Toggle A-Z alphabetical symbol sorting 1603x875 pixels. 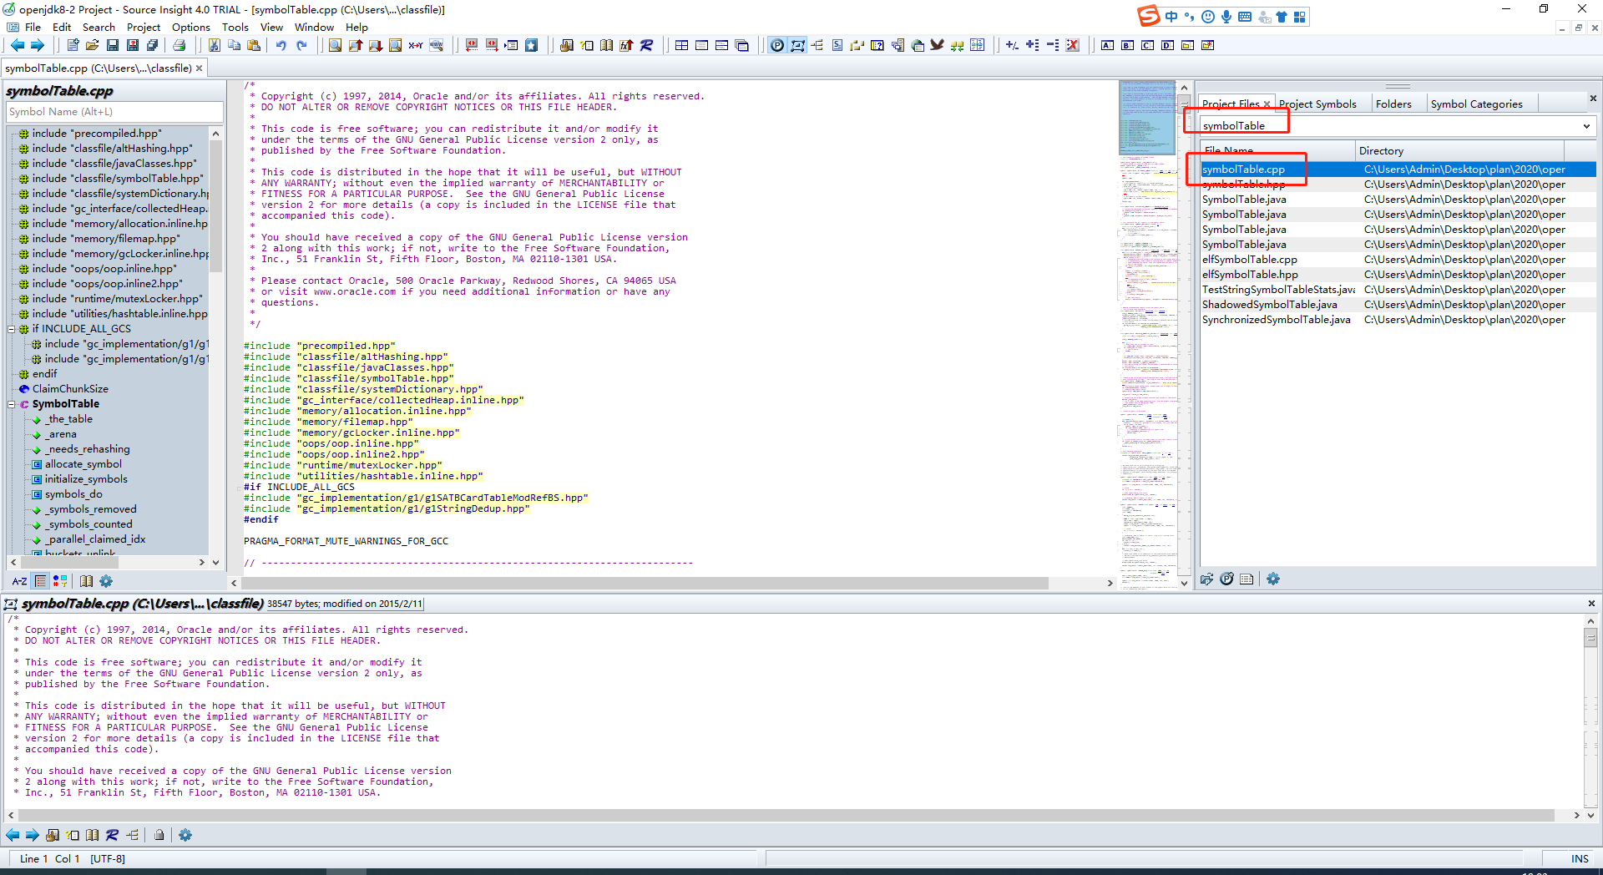point(18,581)
